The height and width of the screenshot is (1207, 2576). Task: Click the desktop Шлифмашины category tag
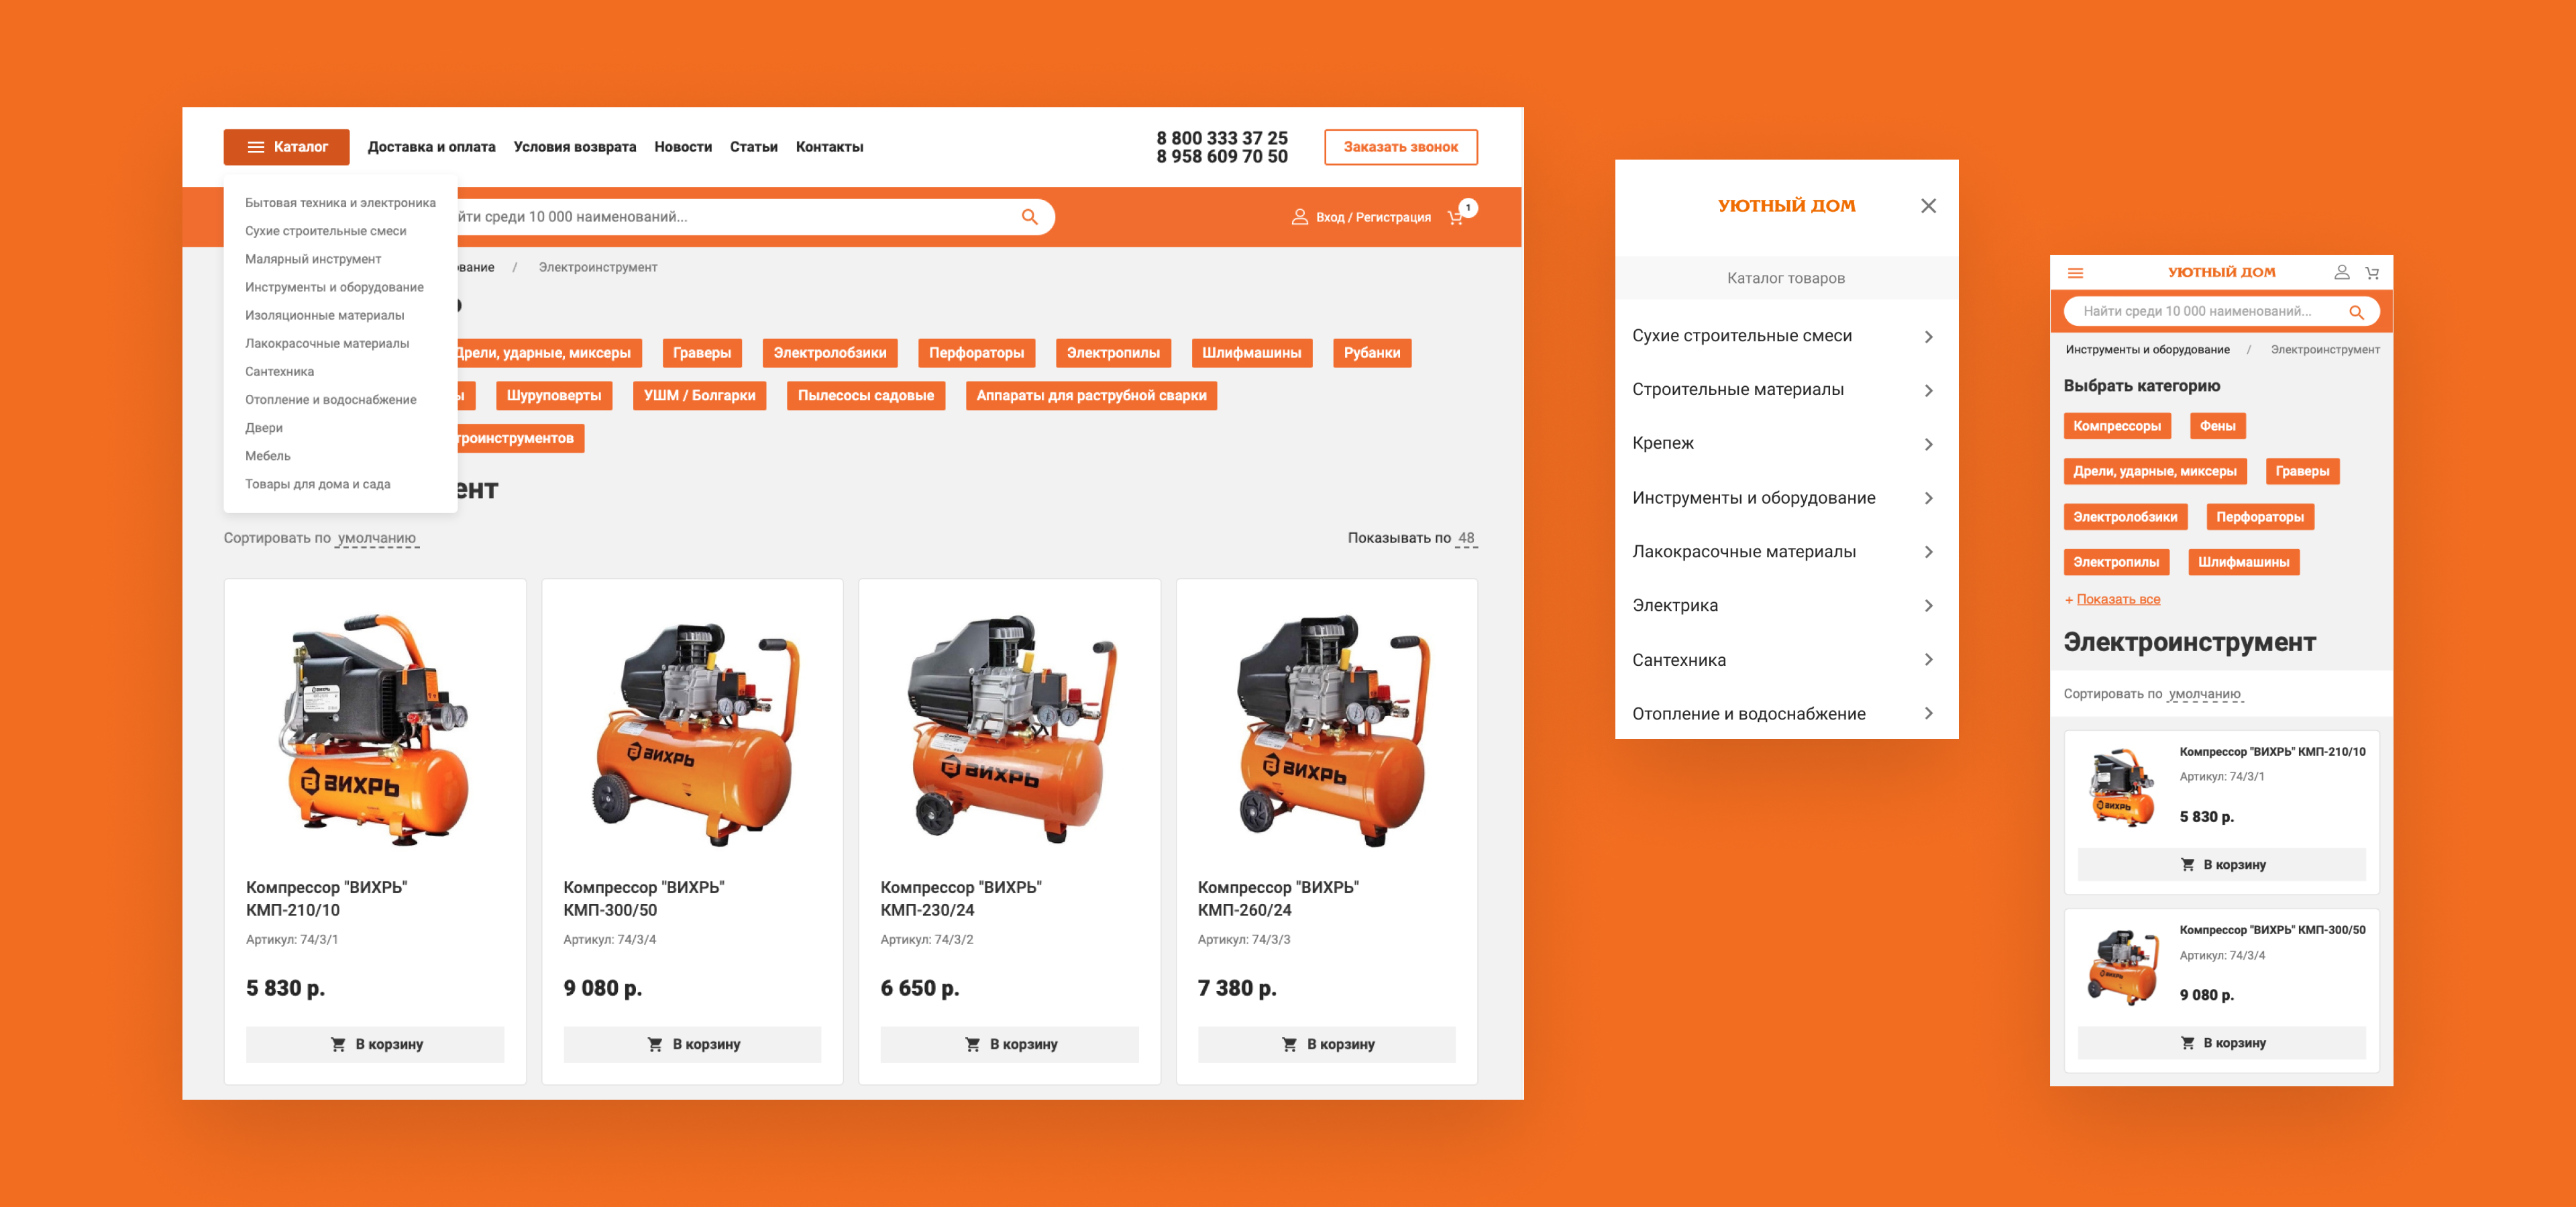point(1251,353)
